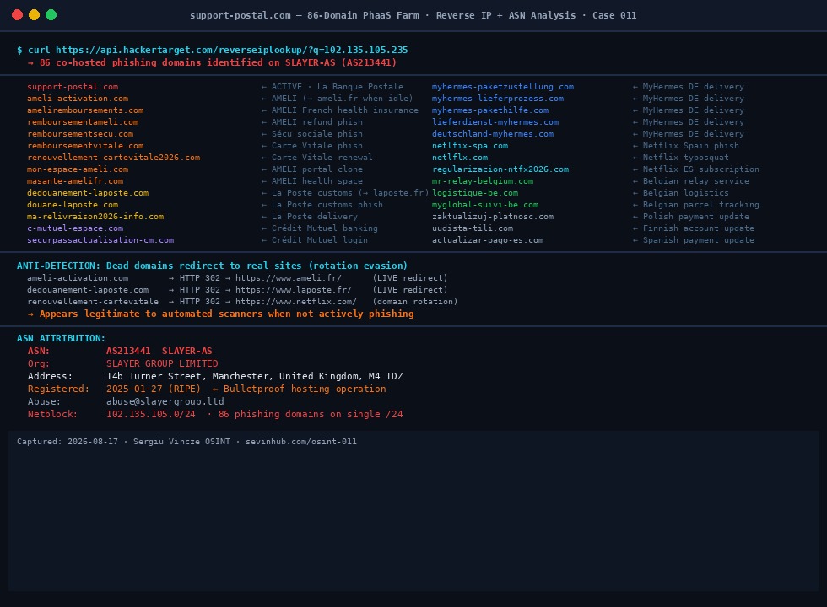
Task: Select douane-laposte.com domain
Action: click(x=73, y=204)
